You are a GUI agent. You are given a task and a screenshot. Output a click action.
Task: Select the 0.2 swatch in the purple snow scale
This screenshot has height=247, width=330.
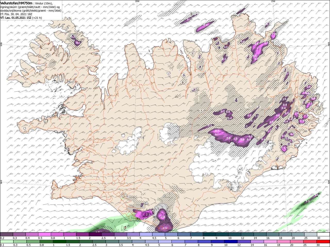click(6, 234)
